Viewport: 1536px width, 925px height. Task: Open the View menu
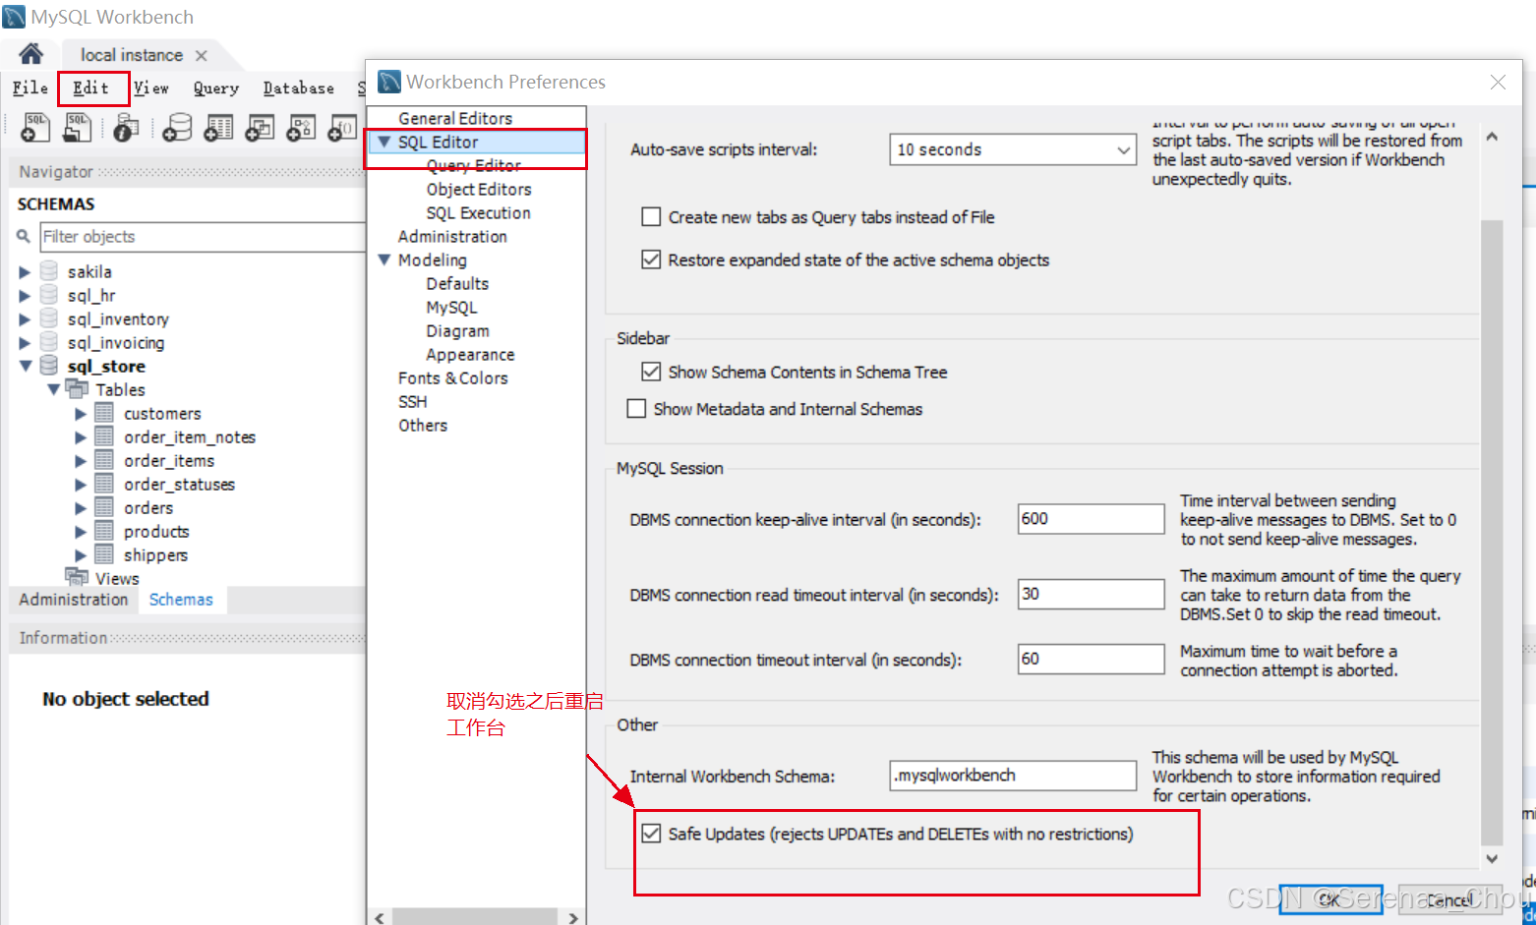150,87
